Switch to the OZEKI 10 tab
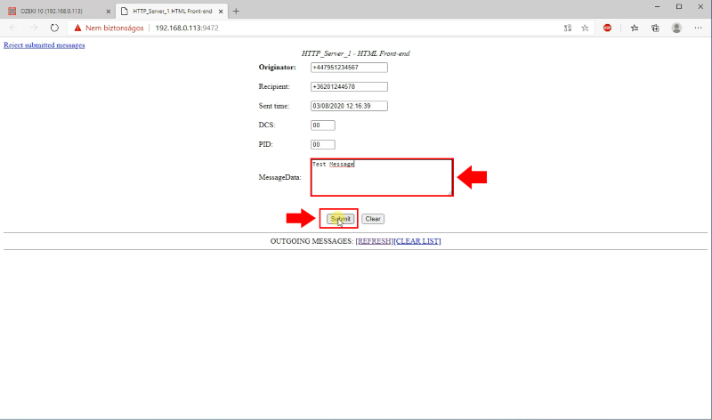The width and height of the screenshot is (712, 420). click(53, 11)
